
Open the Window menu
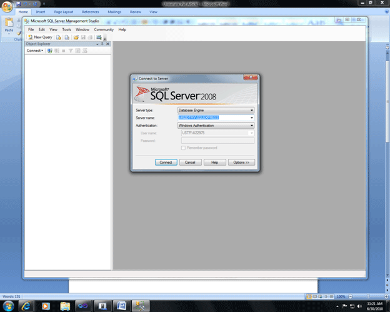(82, 29)
